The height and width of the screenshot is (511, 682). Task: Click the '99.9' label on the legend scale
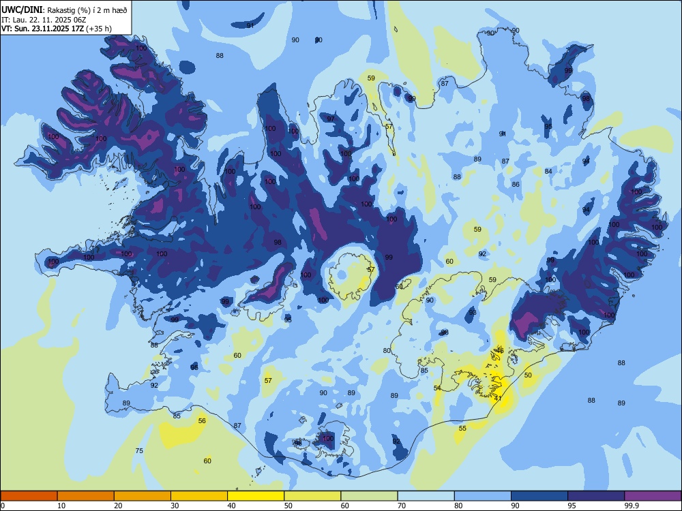(631, 506)
